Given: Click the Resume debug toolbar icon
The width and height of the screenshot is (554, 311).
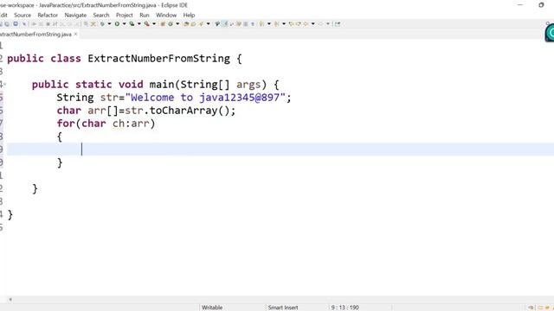Looking at the screenshot, I should tap(34, 24).
